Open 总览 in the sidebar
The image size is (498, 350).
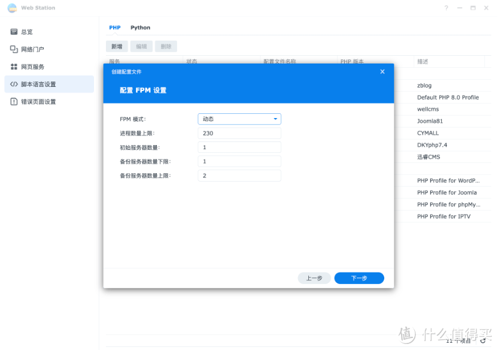[x=49, y=32]
